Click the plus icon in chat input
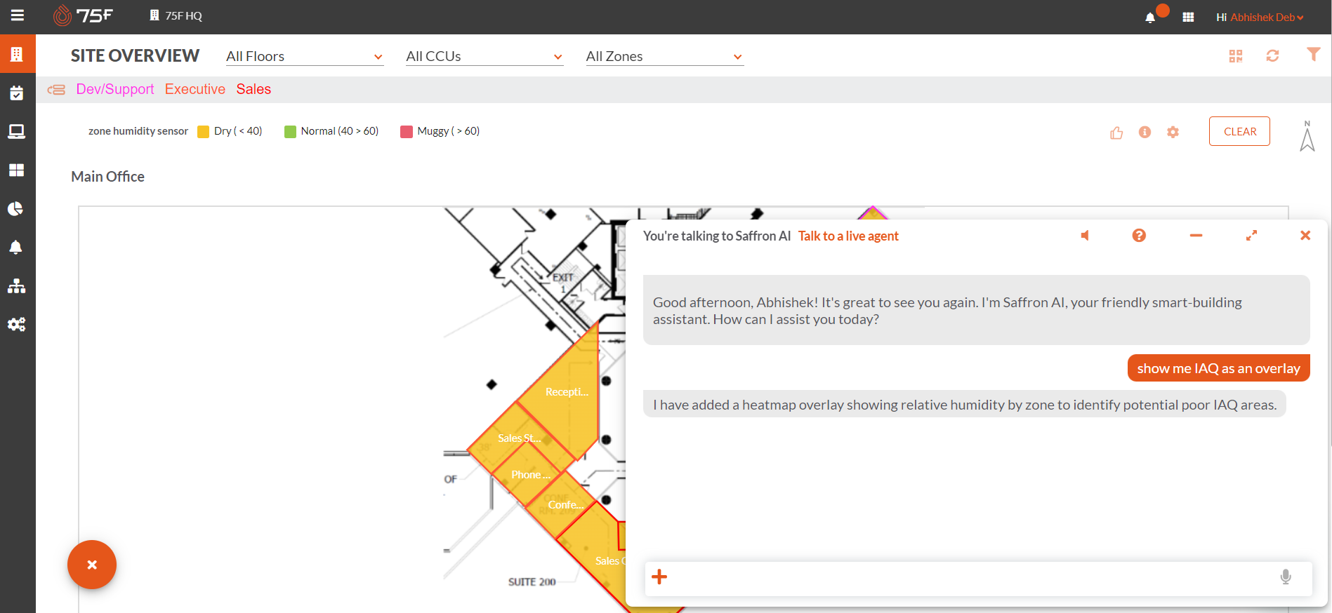1332x613 pixels. coord(659,577)
